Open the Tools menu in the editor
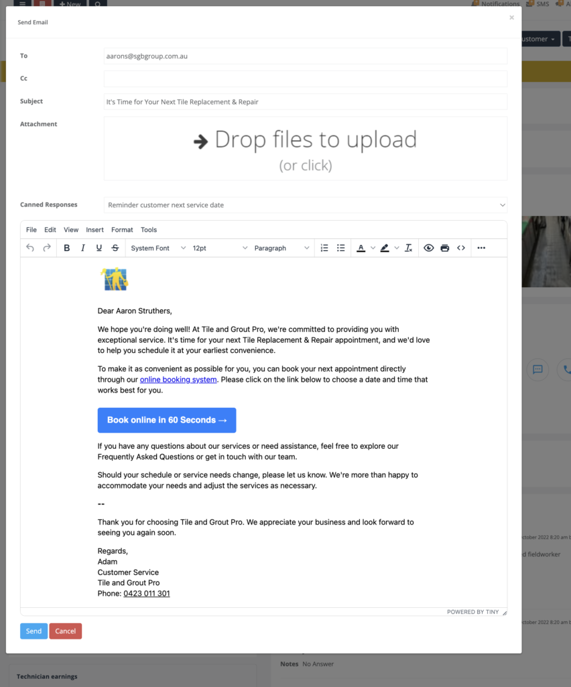This screenshot has width=571, height=687. 149,229
